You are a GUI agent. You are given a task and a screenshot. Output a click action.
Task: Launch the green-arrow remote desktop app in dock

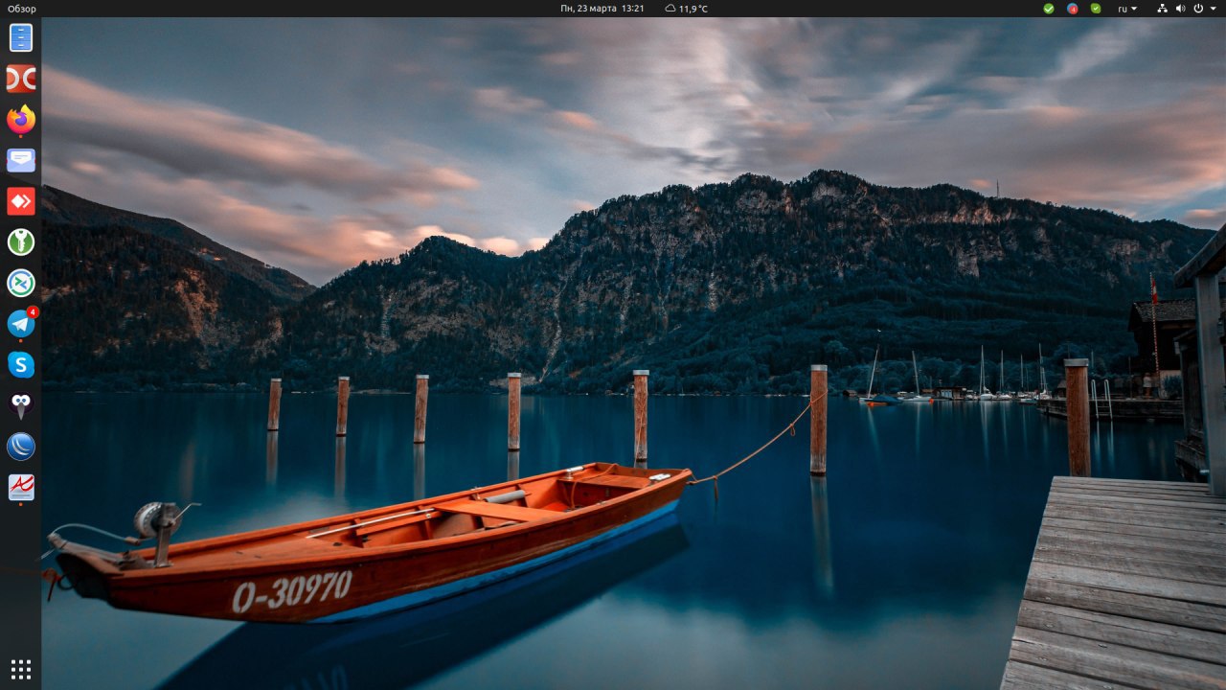click(21, 283)
